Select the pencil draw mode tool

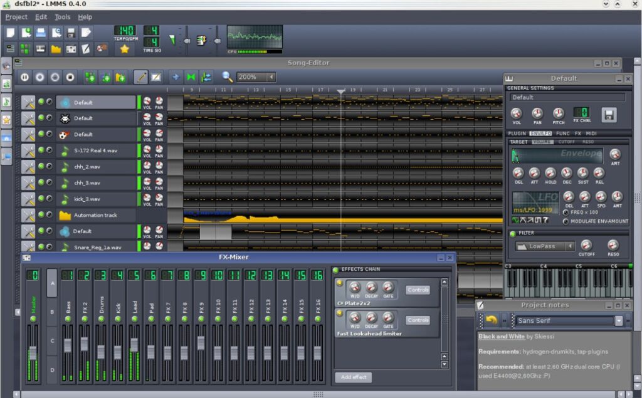pyautogui.click(x=140, y=77)
